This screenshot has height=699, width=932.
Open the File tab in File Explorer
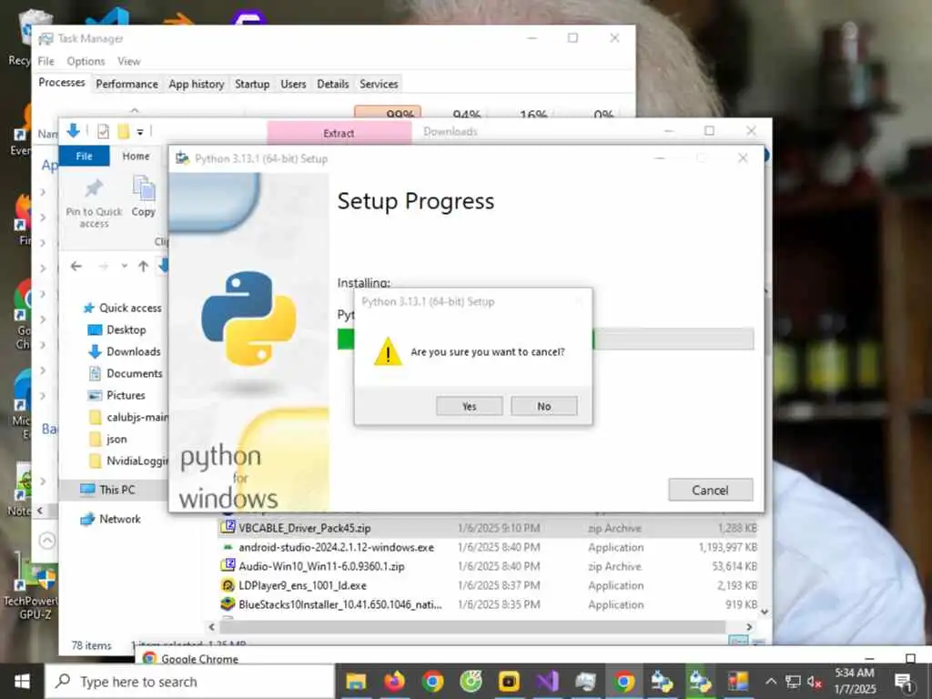point(84,156)
